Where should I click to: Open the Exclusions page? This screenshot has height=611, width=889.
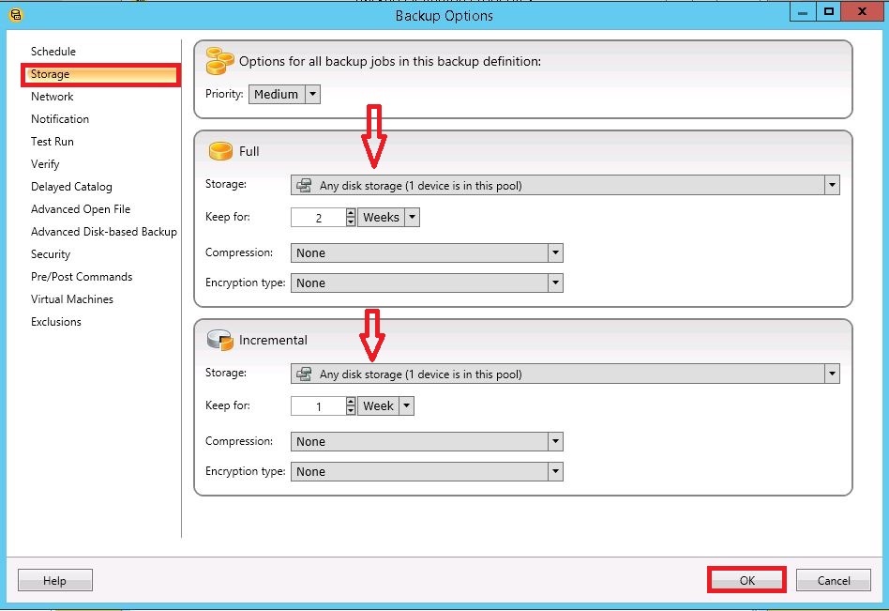(56, 322)
